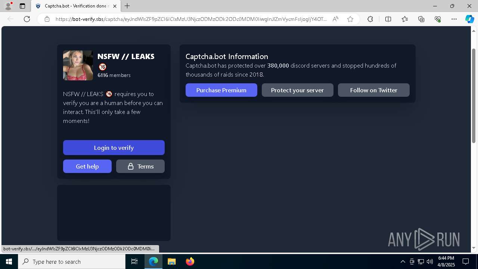This screenshot has height=269, width=478.
Task: Refresh the page
Action: [x=27, y=19]
